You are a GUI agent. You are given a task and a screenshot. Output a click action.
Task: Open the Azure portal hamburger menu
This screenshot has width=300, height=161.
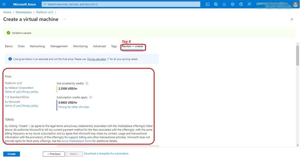4,4
